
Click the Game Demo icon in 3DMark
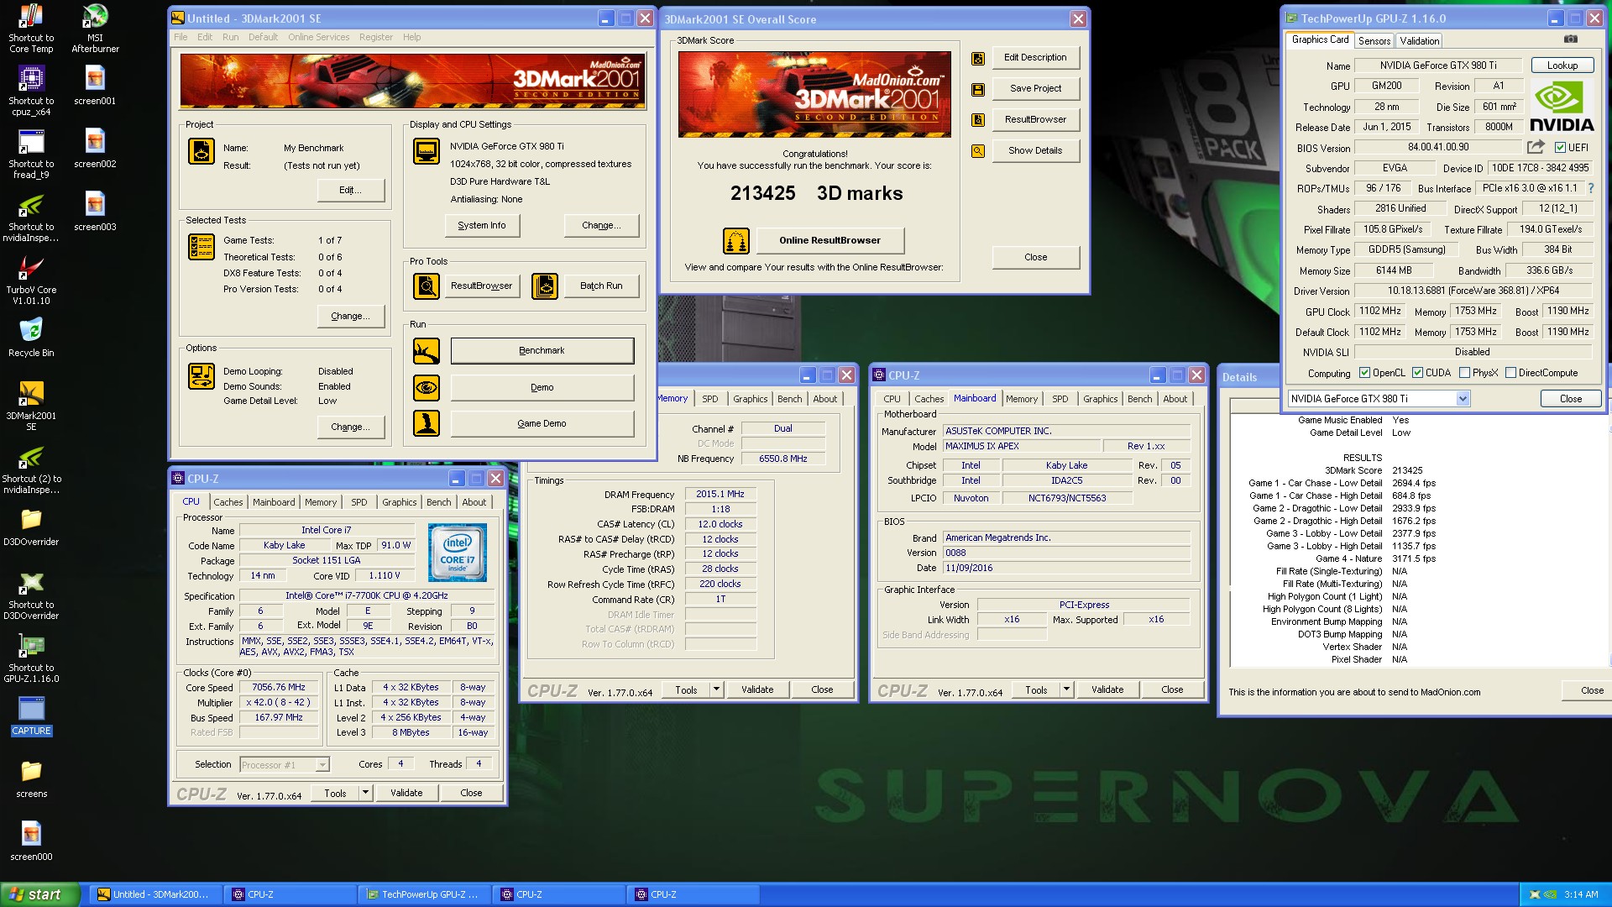click(x=427, y=423)
